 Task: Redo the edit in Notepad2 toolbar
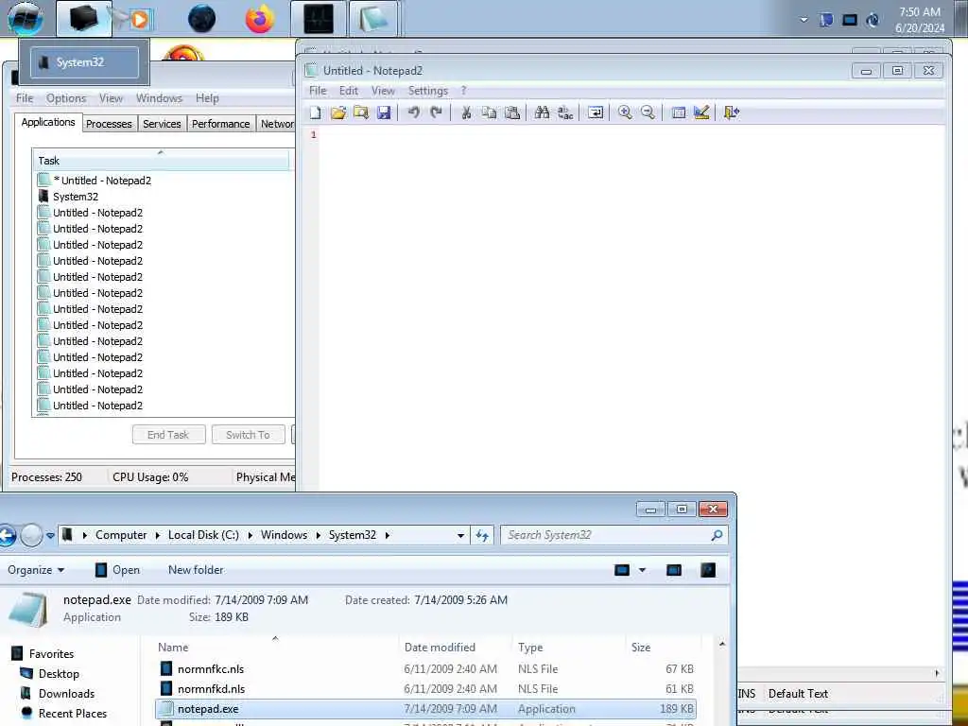coord(436,112)
